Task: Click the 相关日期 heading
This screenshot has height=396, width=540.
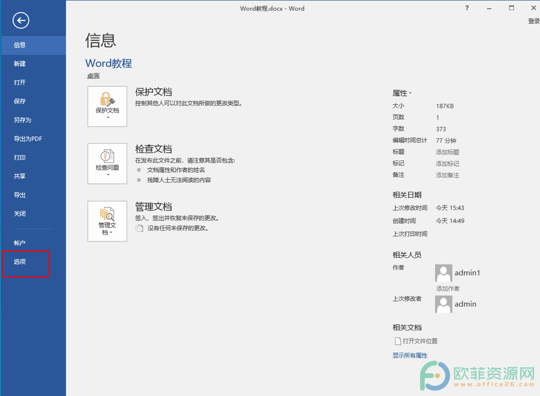Action: coord(407,195)
